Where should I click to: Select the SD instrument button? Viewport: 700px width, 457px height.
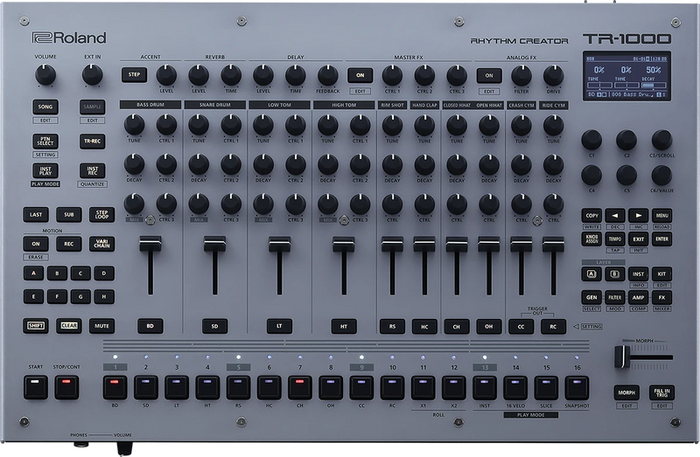pyautogui.click(x=214, y=326)
